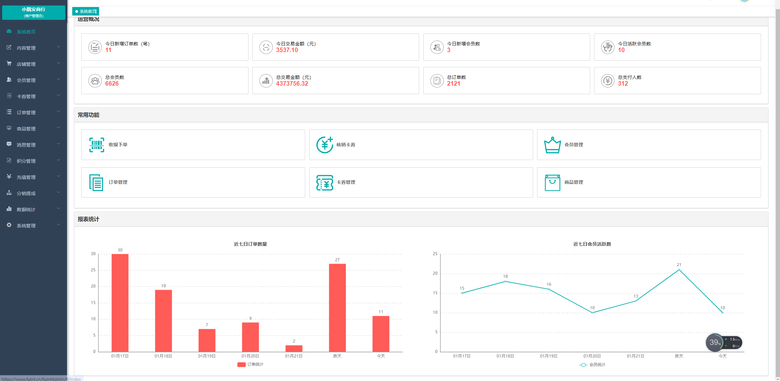Click the document icon for 订单管理 card
The image size is (780, 381).
(x=96, y=183)
